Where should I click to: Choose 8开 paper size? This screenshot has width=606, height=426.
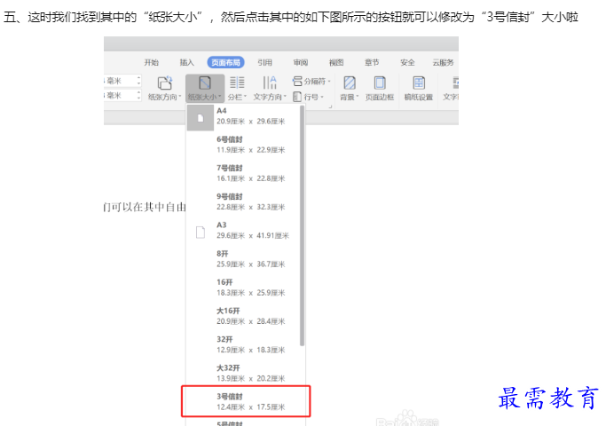(x=243, y=259)
